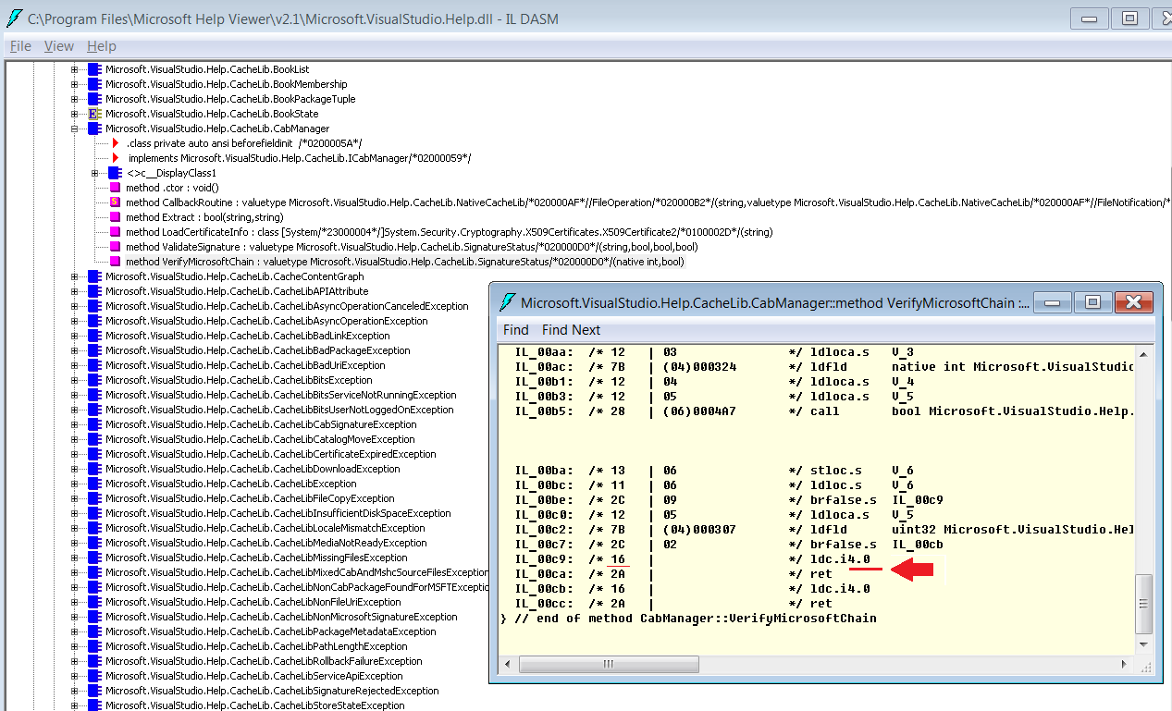
Task: Click the CallbackRoutine static method icon
Action: [x=115, y=202]
